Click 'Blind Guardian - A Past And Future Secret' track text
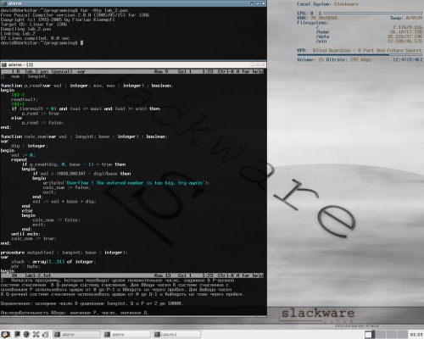Screen dimensions: 424x339 click(367, 50)
